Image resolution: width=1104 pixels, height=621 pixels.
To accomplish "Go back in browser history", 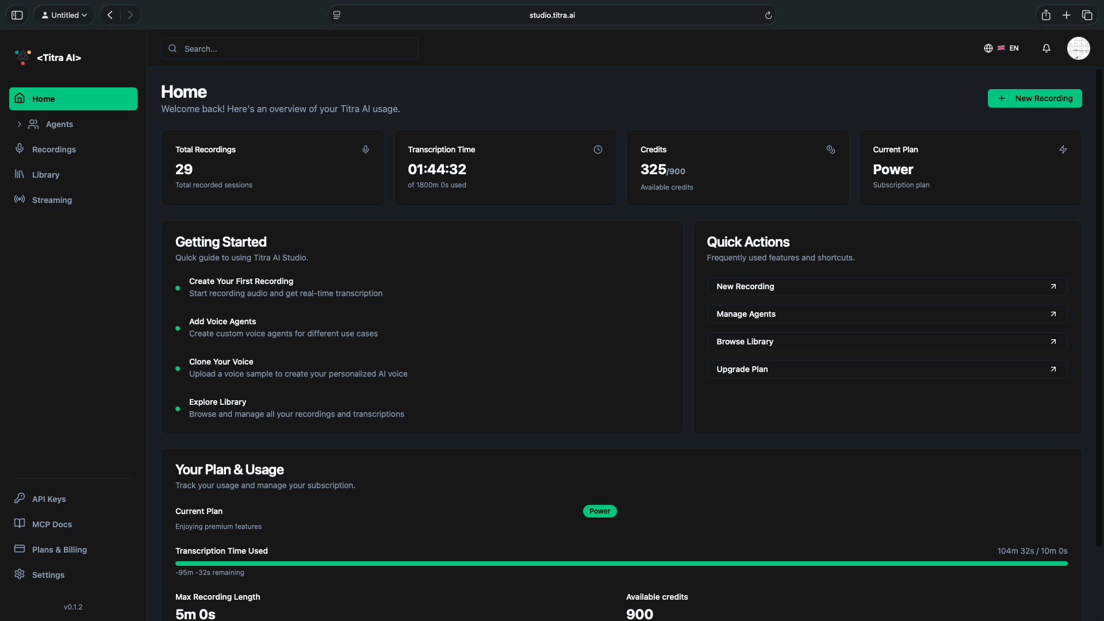I will point(110,15).
